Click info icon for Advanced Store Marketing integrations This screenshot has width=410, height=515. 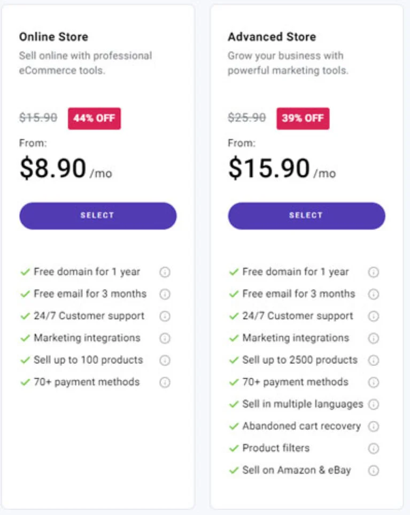374,338
